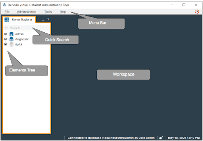Click the Search input field

pyautogui.click(x=27, y=28)
